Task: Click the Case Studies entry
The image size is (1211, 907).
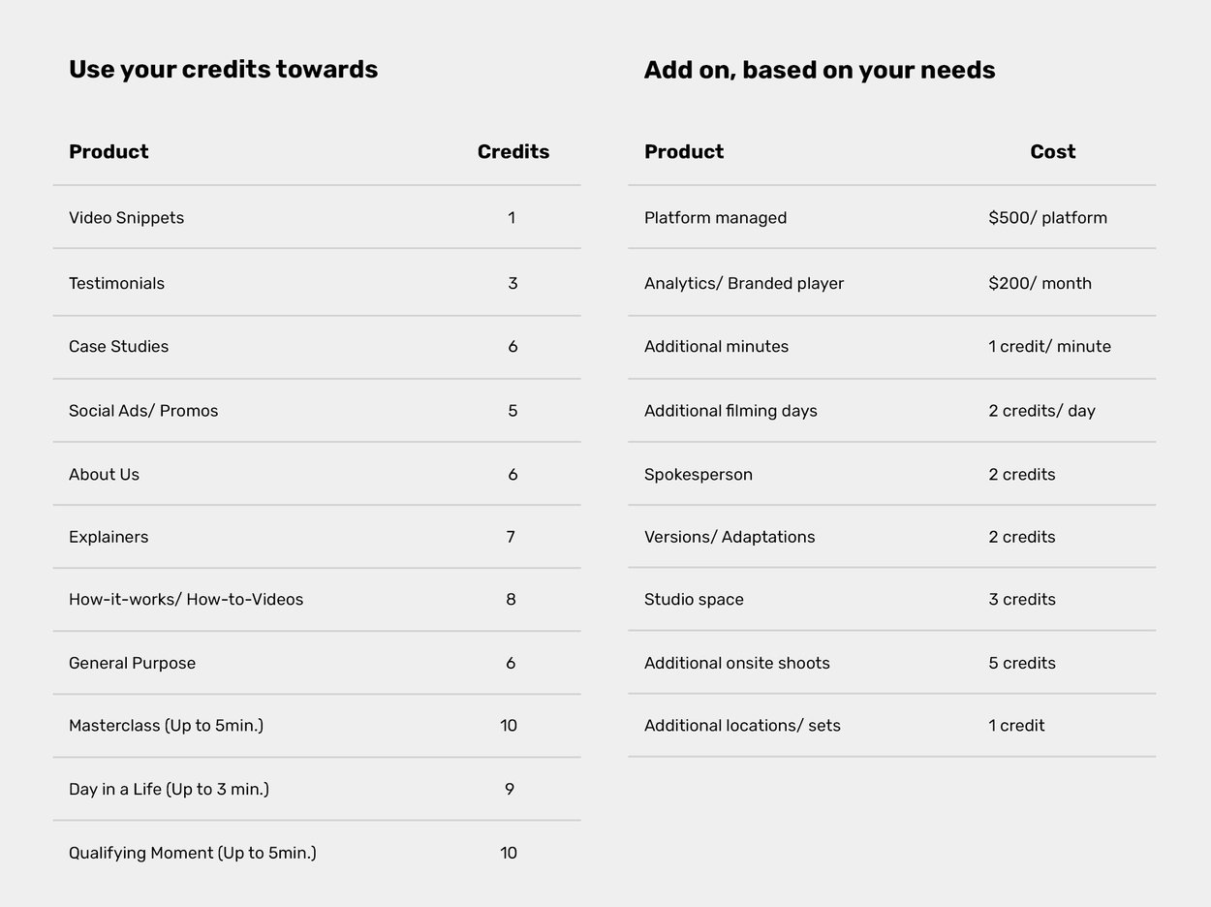Action: coord(118,347)
